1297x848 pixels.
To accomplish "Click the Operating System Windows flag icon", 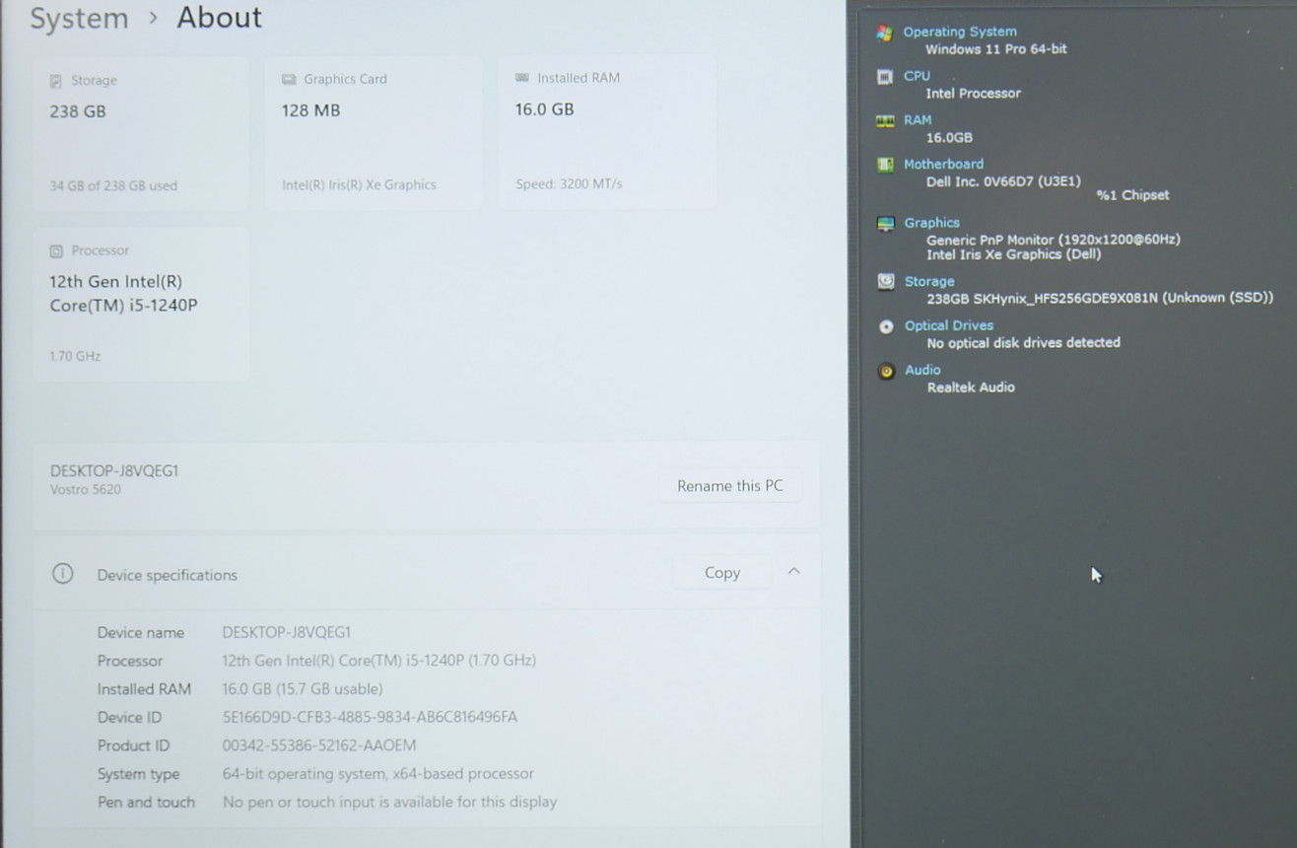I will point(885,33).
